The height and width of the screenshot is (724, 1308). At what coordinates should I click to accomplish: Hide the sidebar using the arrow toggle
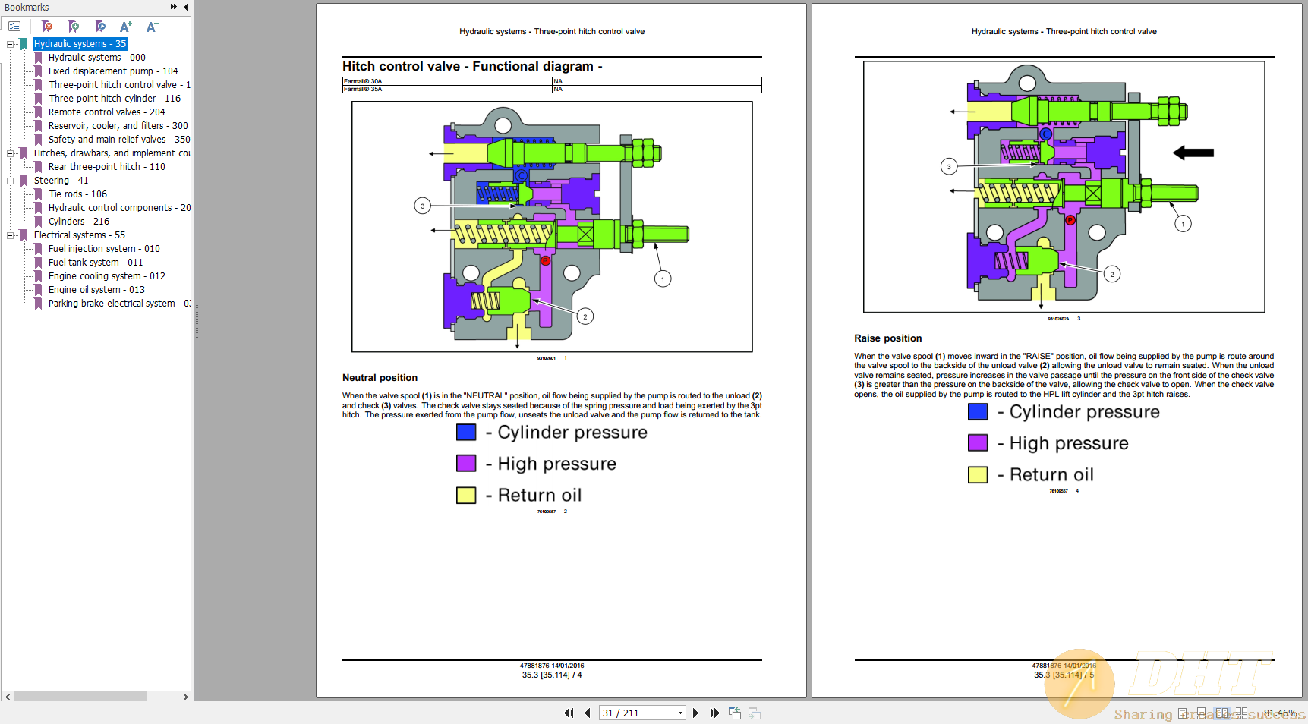[184, 7]
